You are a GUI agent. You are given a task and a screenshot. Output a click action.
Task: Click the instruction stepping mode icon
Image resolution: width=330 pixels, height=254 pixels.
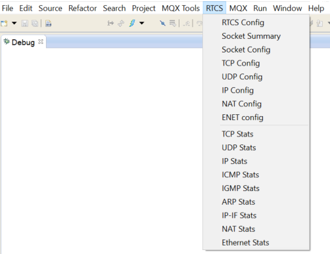[110, 23]
